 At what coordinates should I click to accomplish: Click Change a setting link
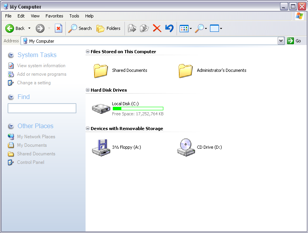(x=34, y=83)
